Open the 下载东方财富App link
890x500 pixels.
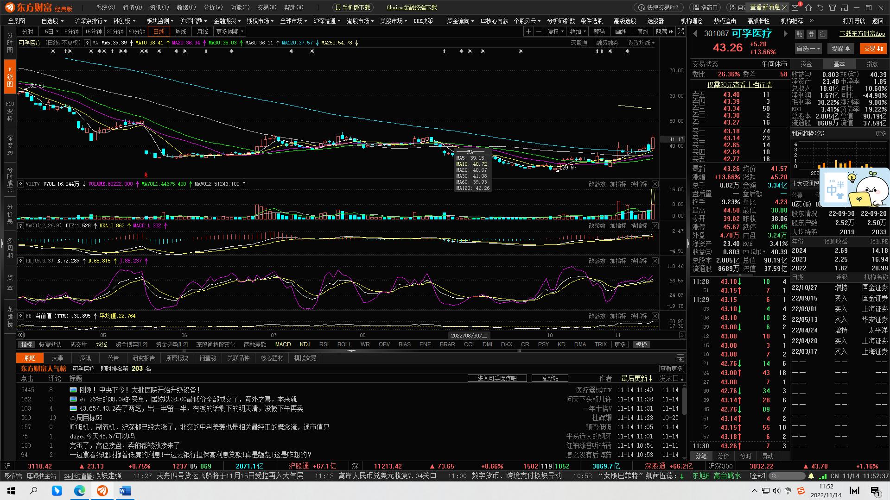(x=862, y=34)
